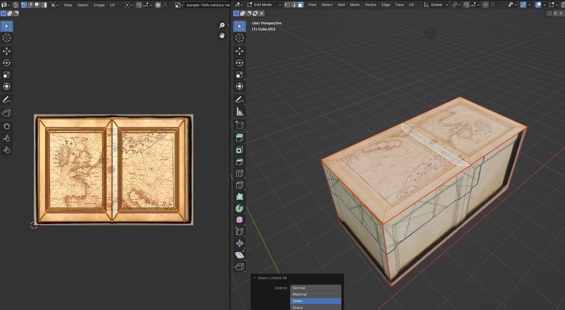Enable mesh edge select mode
Viewport: 565px width, 310px height.
pyautogui.click(x=294, y=5)
